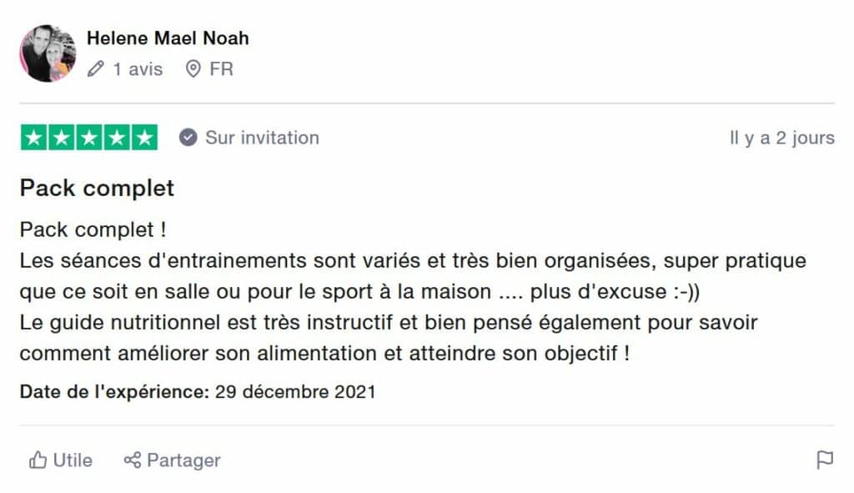Select the third green rating star
Image resolution: width=854 pixels, height=493 pixels.
(89, 138)
